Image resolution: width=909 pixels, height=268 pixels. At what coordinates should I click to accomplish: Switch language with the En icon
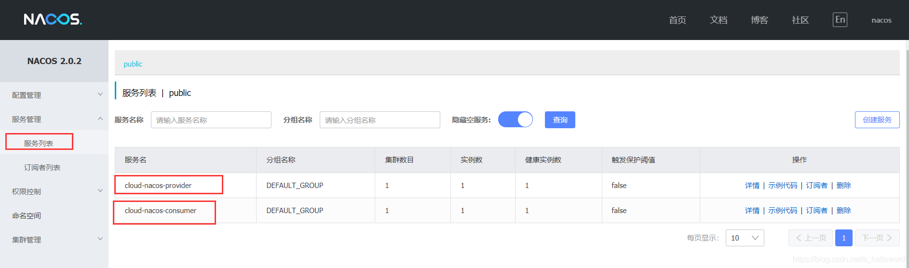(840, 20)
